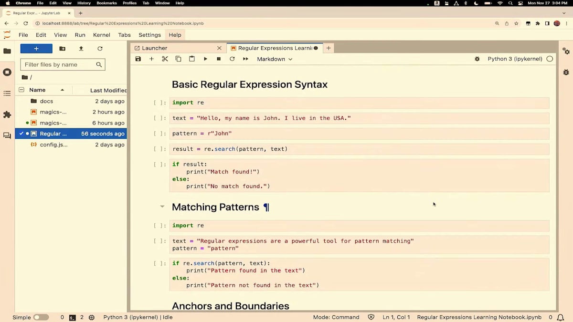Open the Settings menu

coord(150,35)
